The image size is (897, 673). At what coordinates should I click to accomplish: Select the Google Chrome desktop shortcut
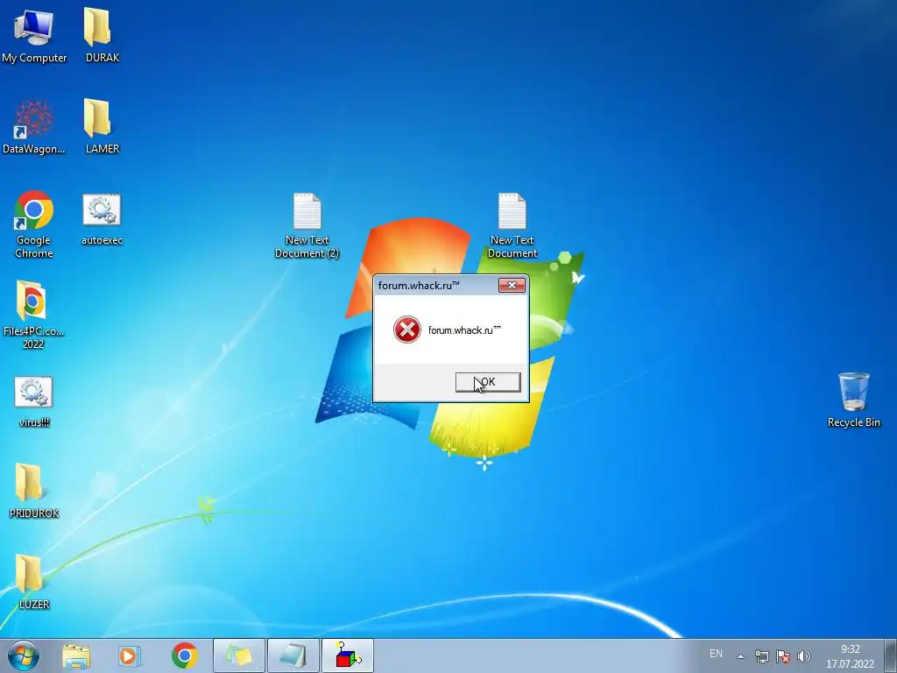[x=34, y=224]
